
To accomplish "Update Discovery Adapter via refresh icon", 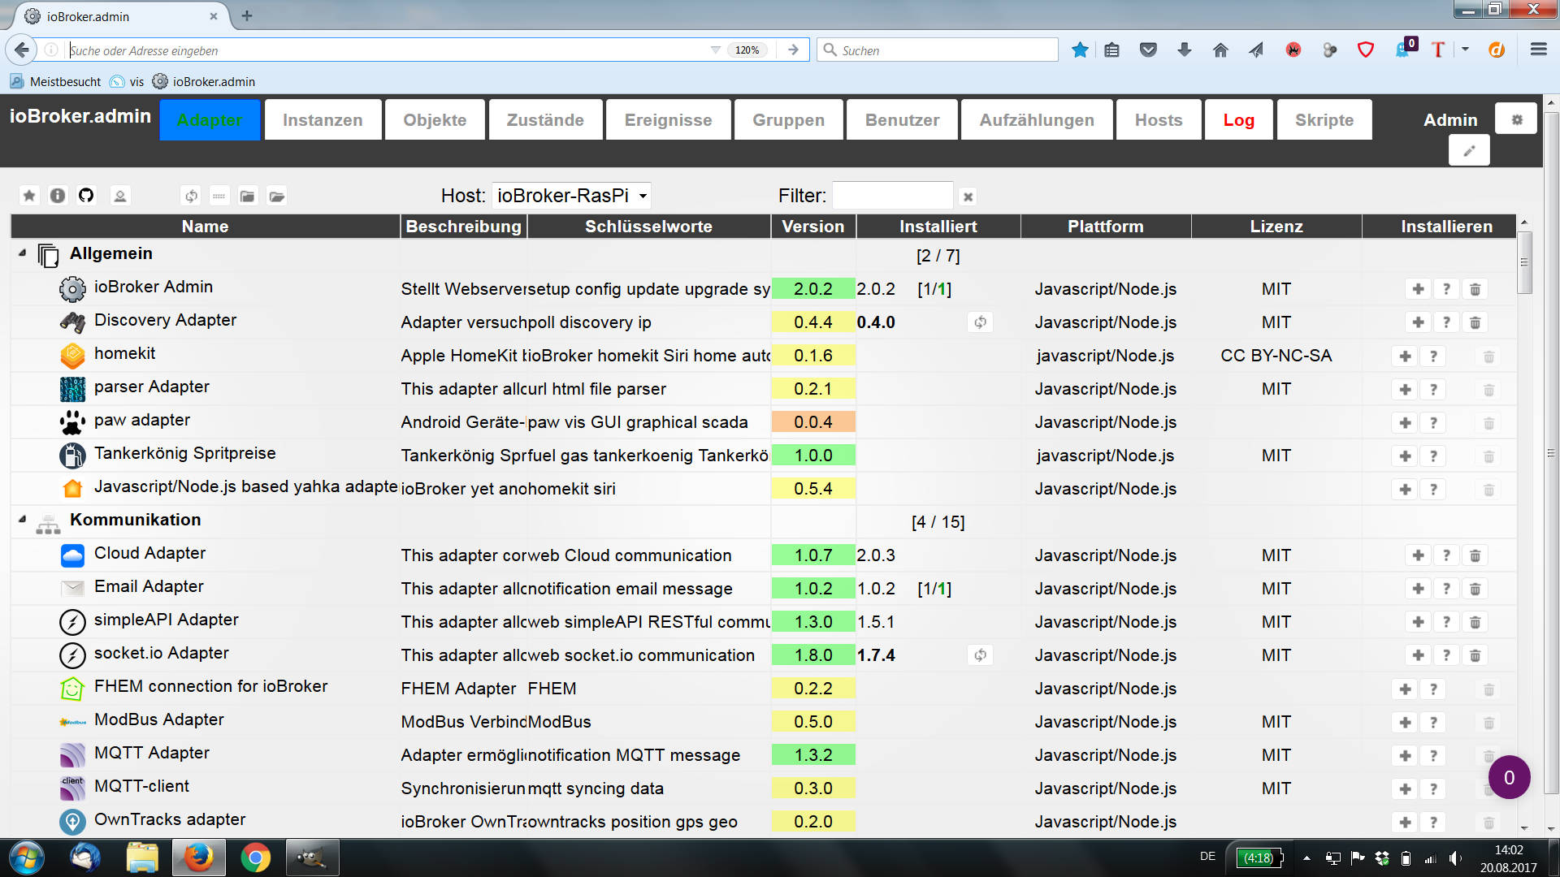I will click(x=981, y=322).
